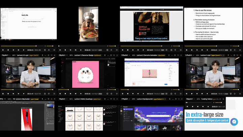
Task: Pause the Lecture 3.mp4 player
Action: point(187,94)
